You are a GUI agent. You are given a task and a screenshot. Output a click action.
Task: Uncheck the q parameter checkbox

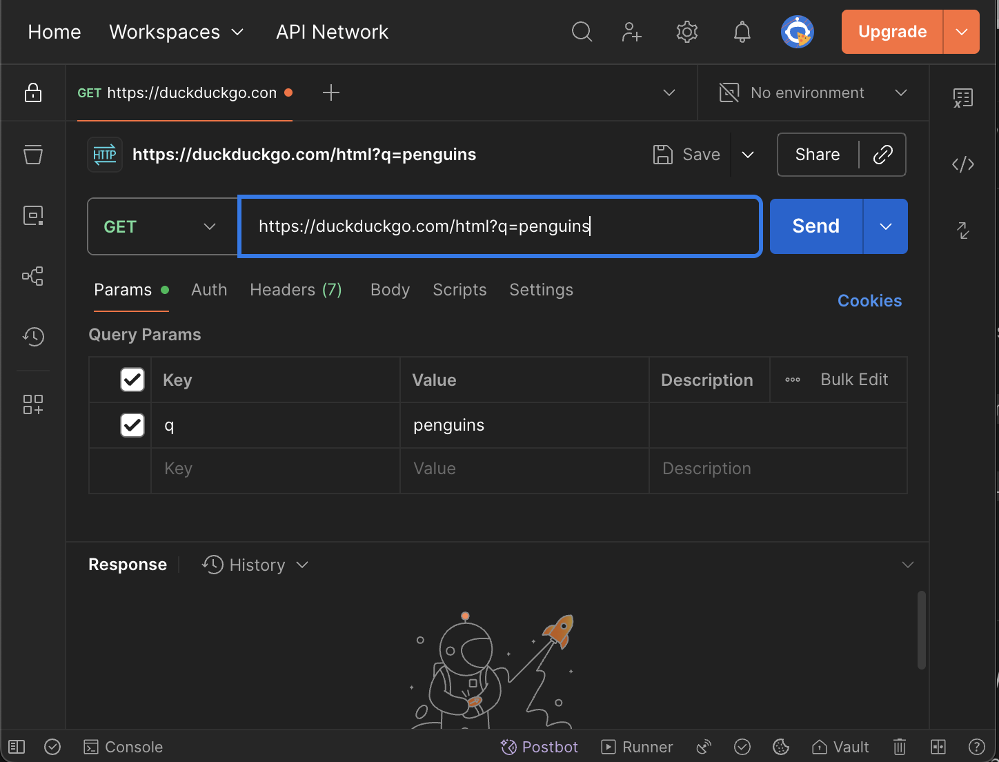(x=132, y=425)
